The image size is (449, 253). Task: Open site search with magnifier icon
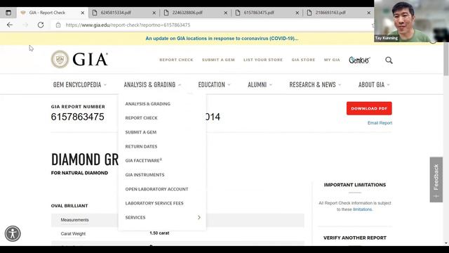tap(389, 60)
